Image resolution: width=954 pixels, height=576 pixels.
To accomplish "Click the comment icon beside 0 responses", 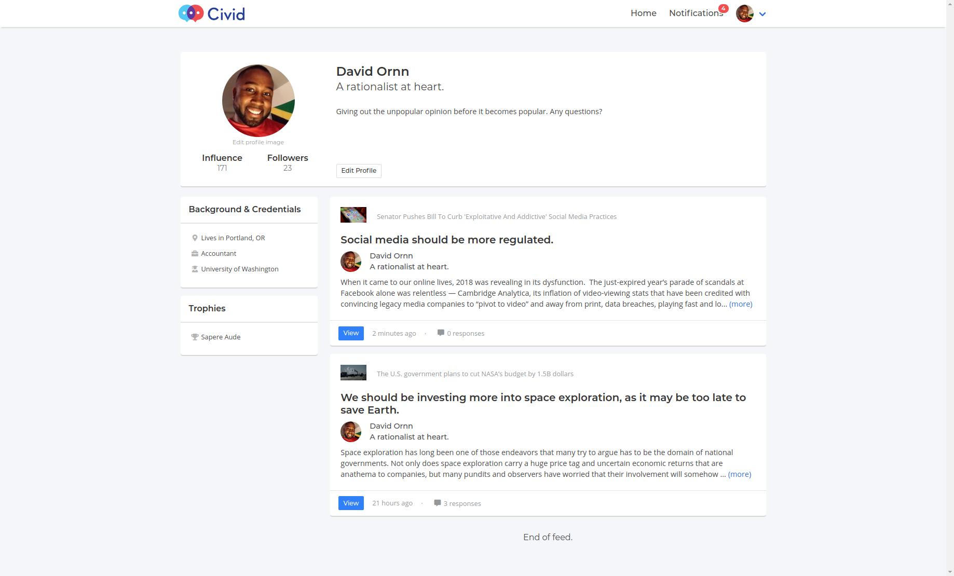I will (441, 333).
